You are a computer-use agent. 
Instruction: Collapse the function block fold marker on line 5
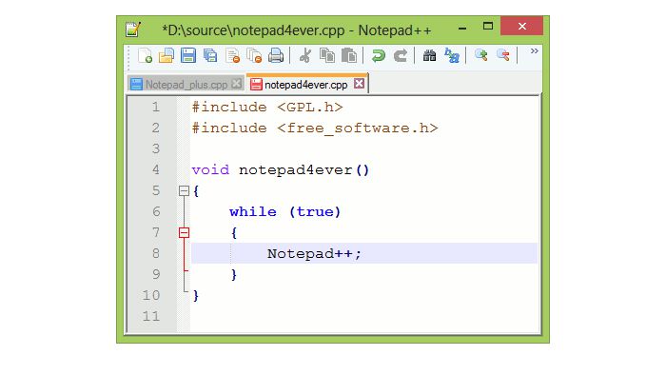[x=184, y=190]
